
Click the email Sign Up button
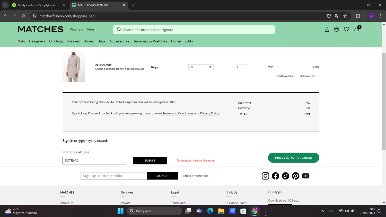162,176
